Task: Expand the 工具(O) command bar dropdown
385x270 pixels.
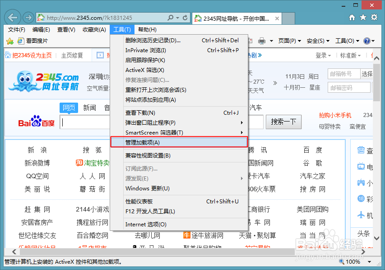Action: [348, 41]
